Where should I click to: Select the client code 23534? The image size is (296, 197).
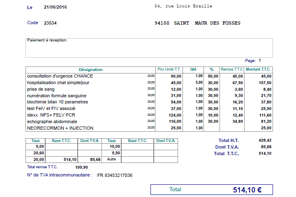pos(50,23)
